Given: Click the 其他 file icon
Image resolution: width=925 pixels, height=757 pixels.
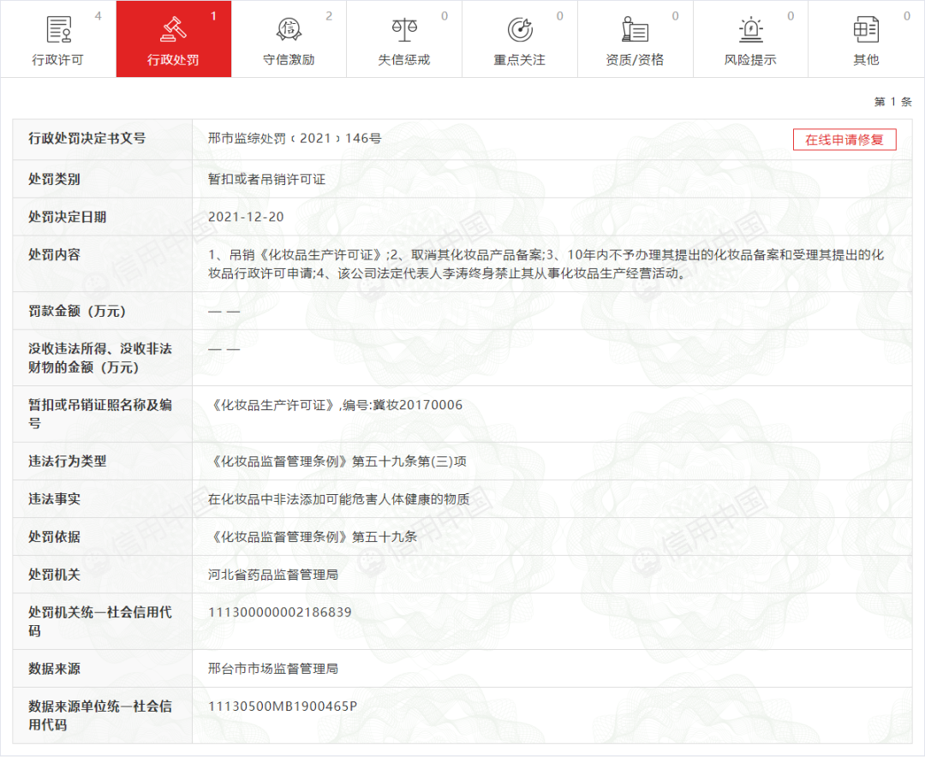Looking at the screenshot, I should (866, 29).
